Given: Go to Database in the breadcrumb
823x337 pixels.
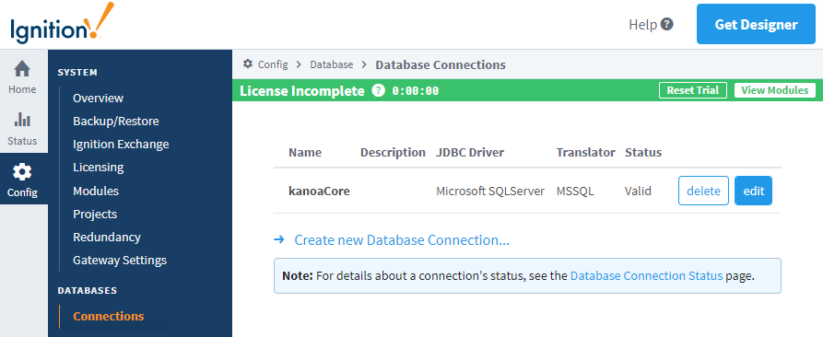Looking at the screenshot, I should tap(331, 64).
